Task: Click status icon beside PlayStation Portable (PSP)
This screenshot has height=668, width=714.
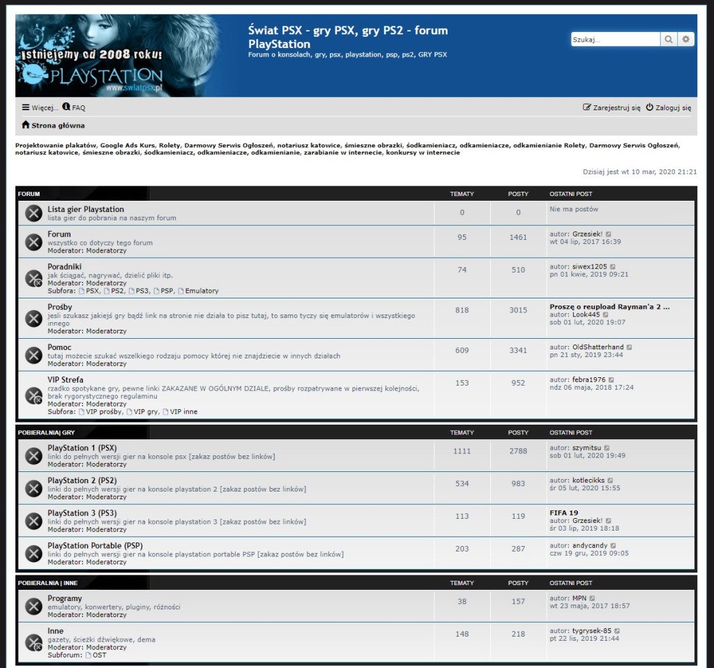Action: [x=33, y=553]
